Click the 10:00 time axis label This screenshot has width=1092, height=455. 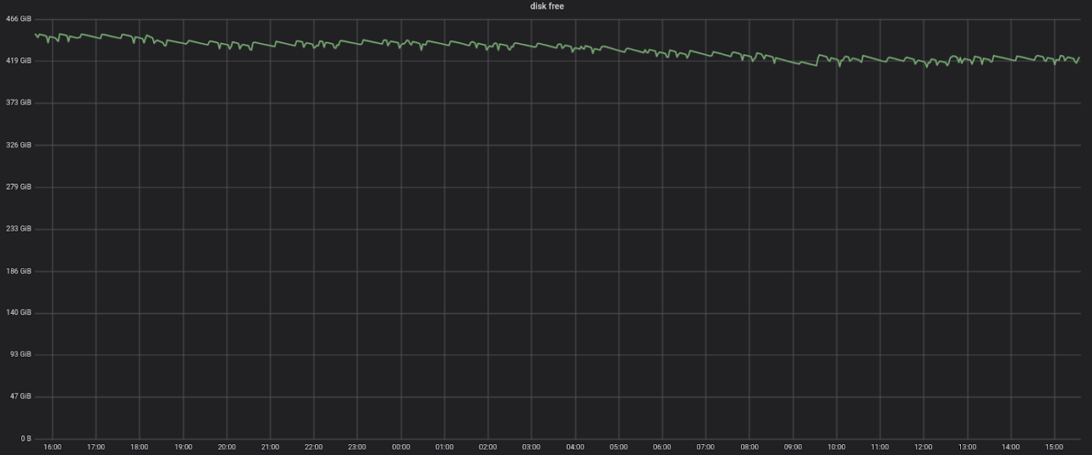coord(836,447)
